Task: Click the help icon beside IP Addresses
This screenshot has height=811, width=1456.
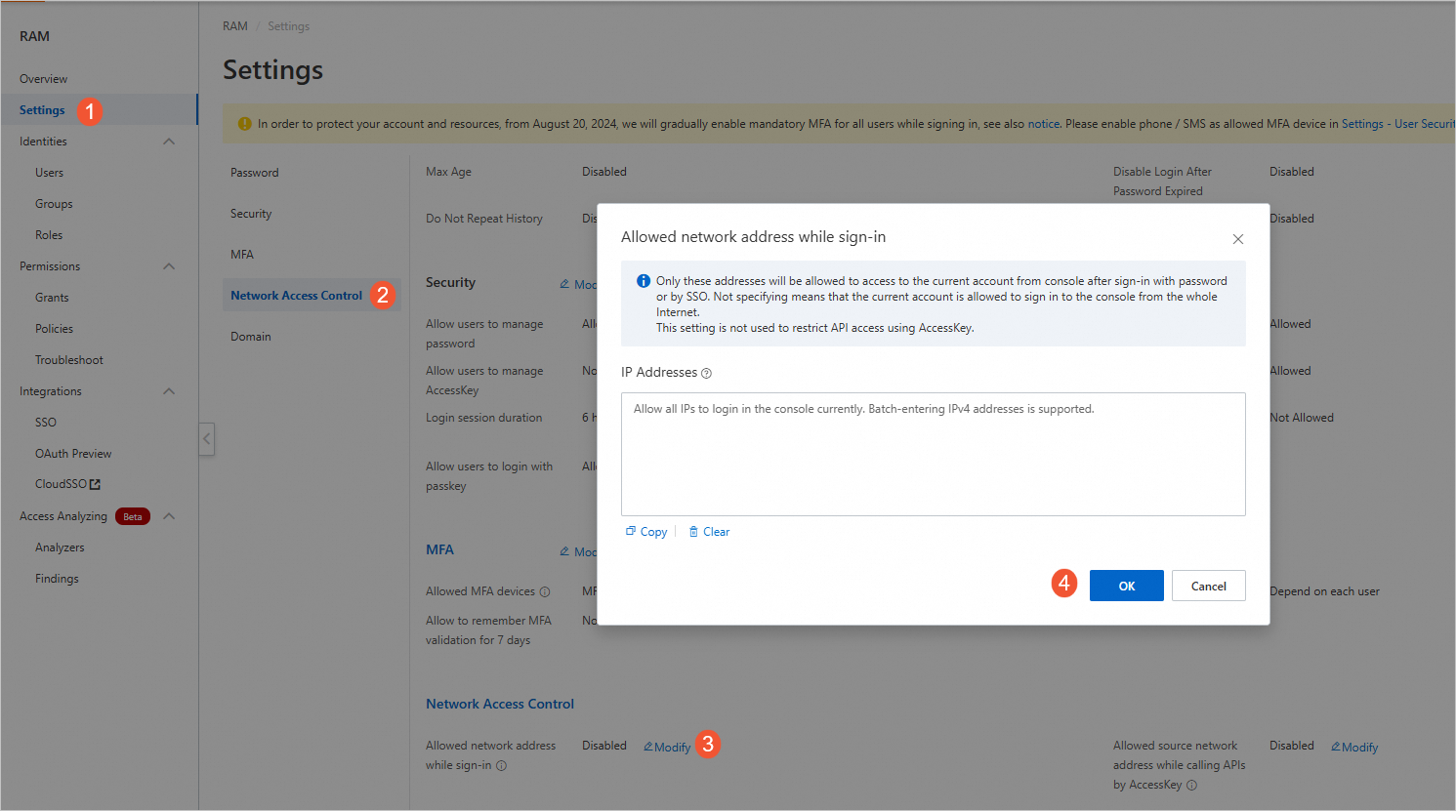Action: (707, 374)
